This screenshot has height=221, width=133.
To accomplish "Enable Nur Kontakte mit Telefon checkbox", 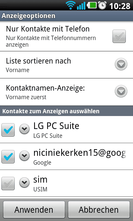I will click(119, 36).
